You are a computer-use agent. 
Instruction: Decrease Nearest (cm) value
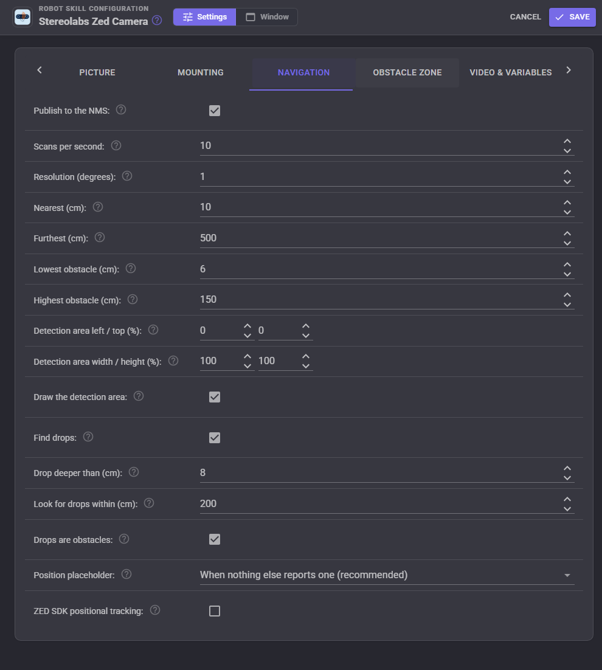coord(567,212)
